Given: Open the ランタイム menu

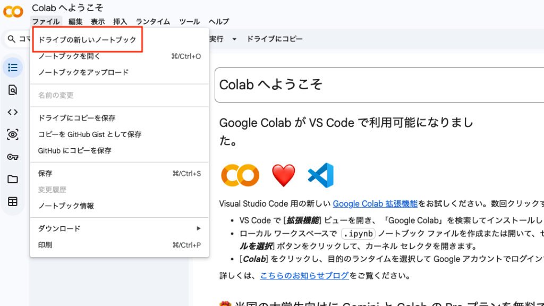Looking at the screenshot, I should pyautogui.click(x=152, y=22).
